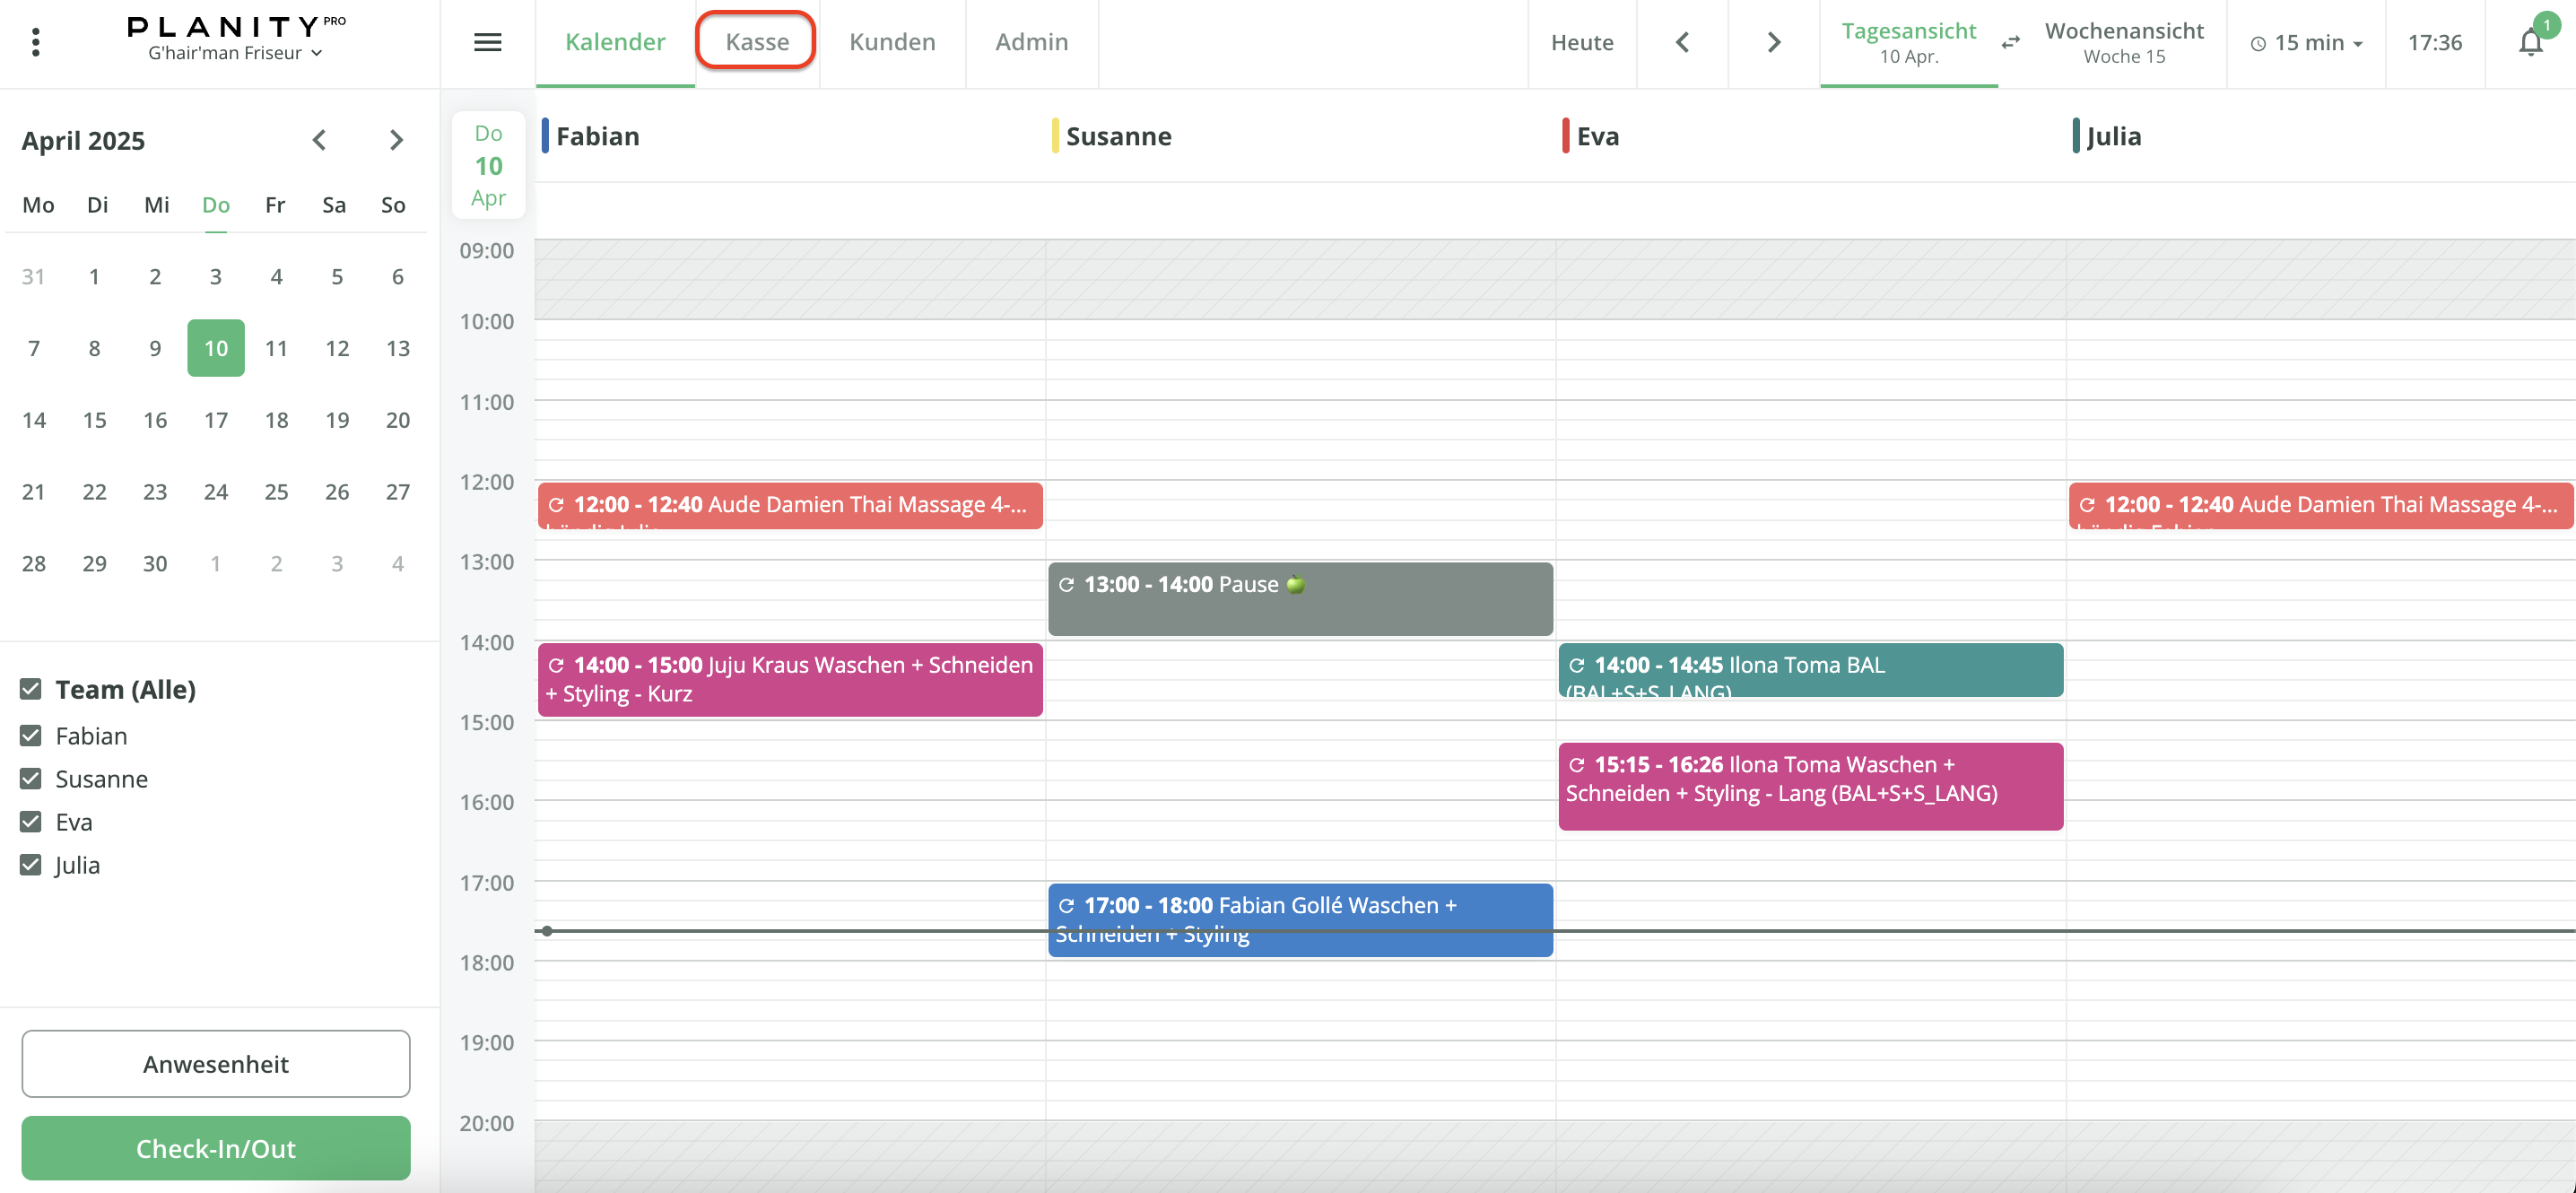
Task: Open the hamburger menu icon
Action: coord(487,42)
